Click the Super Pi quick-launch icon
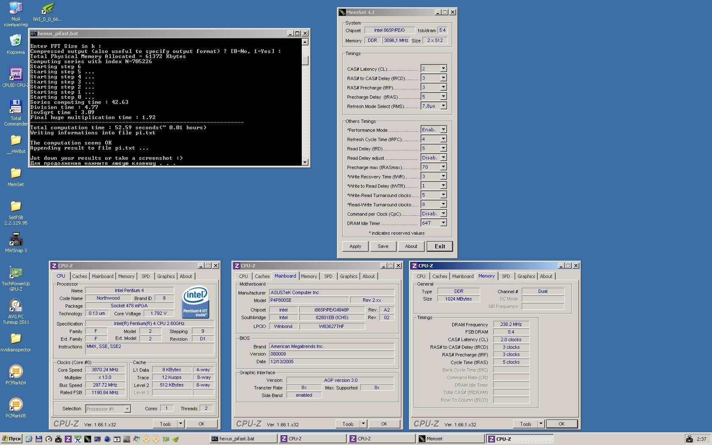 (78, 439)
